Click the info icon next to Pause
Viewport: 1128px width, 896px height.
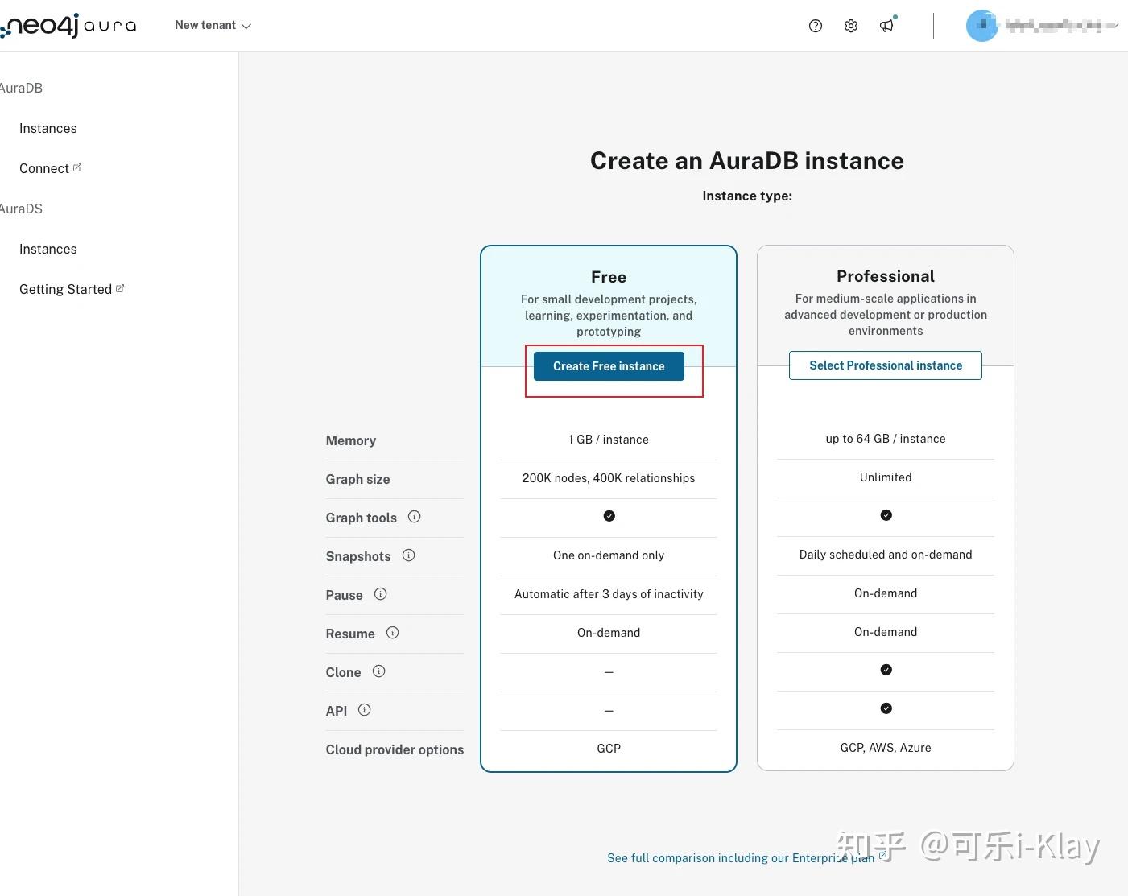point(380,594)
